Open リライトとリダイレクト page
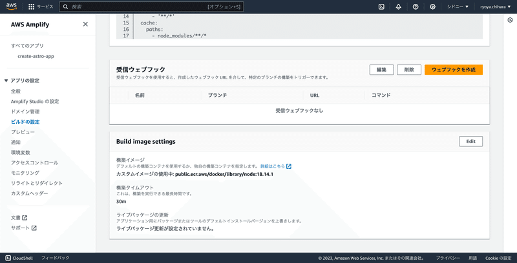 point(37,183)
